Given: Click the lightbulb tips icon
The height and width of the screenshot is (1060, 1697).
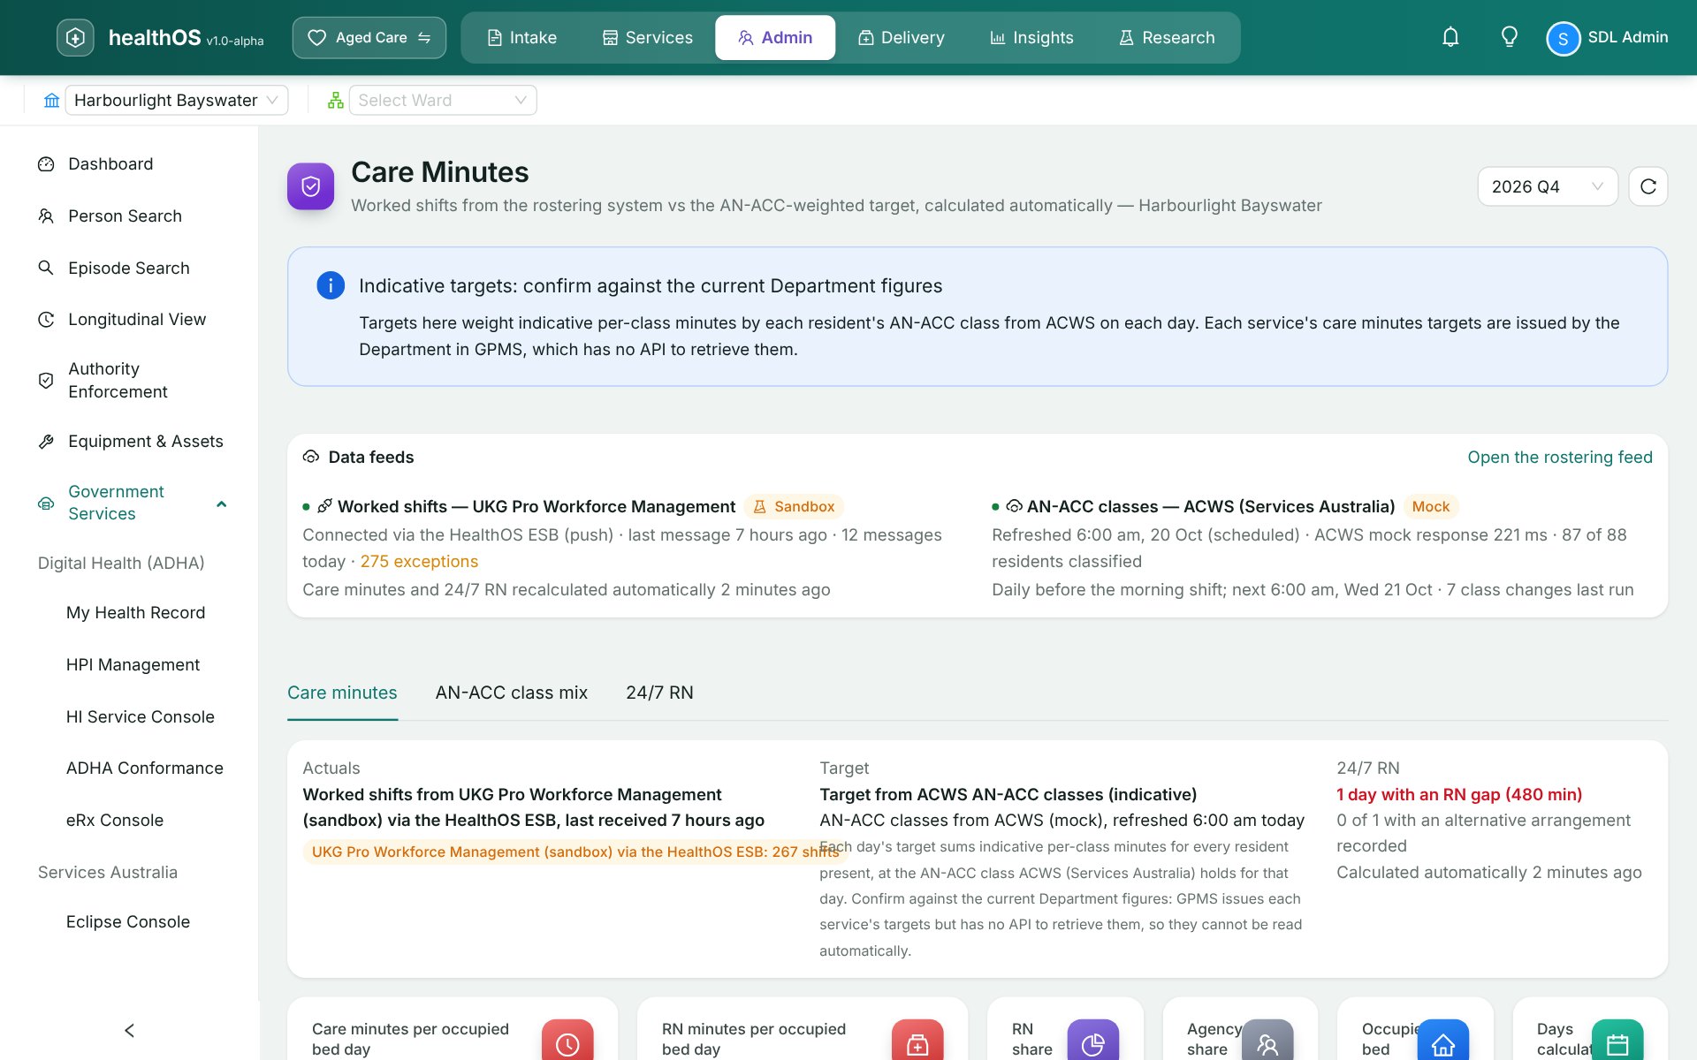Looking at the screenshot, I should (x=1510, y=37).
